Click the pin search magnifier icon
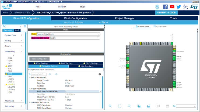Image resolution: width=200 pixels, height=112 pixels. (x=174, y=106)
